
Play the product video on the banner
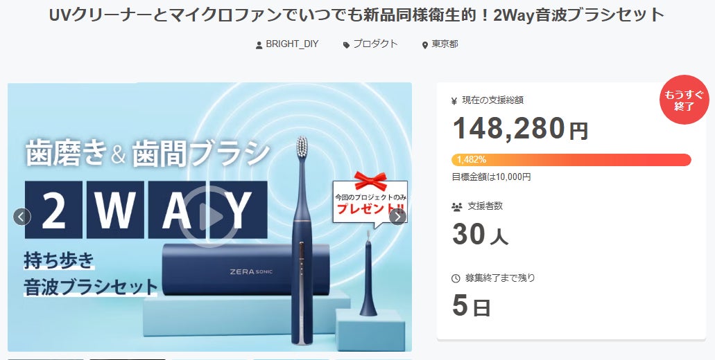click(209, 216)
